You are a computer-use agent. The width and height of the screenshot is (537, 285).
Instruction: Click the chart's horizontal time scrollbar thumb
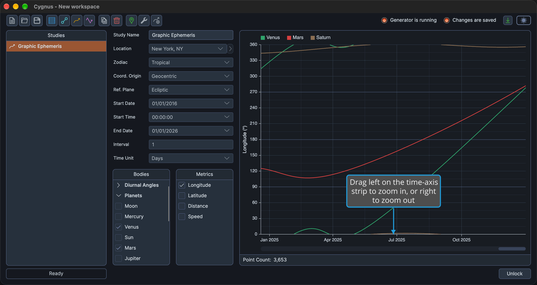(512, 249)
